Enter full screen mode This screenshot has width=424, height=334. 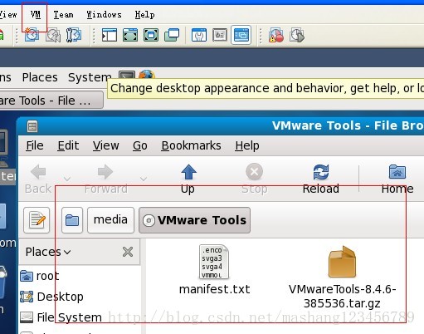coord(151,35)
